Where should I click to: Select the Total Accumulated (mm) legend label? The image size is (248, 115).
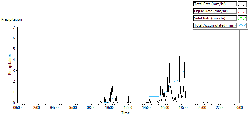pos(215,25)
